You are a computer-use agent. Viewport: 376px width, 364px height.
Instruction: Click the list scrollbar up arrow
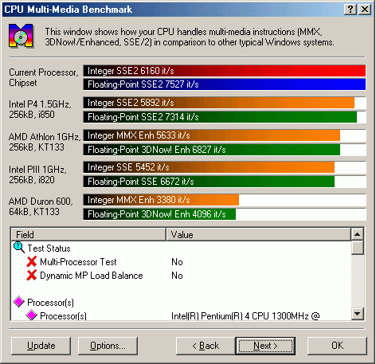pos(358,234)
